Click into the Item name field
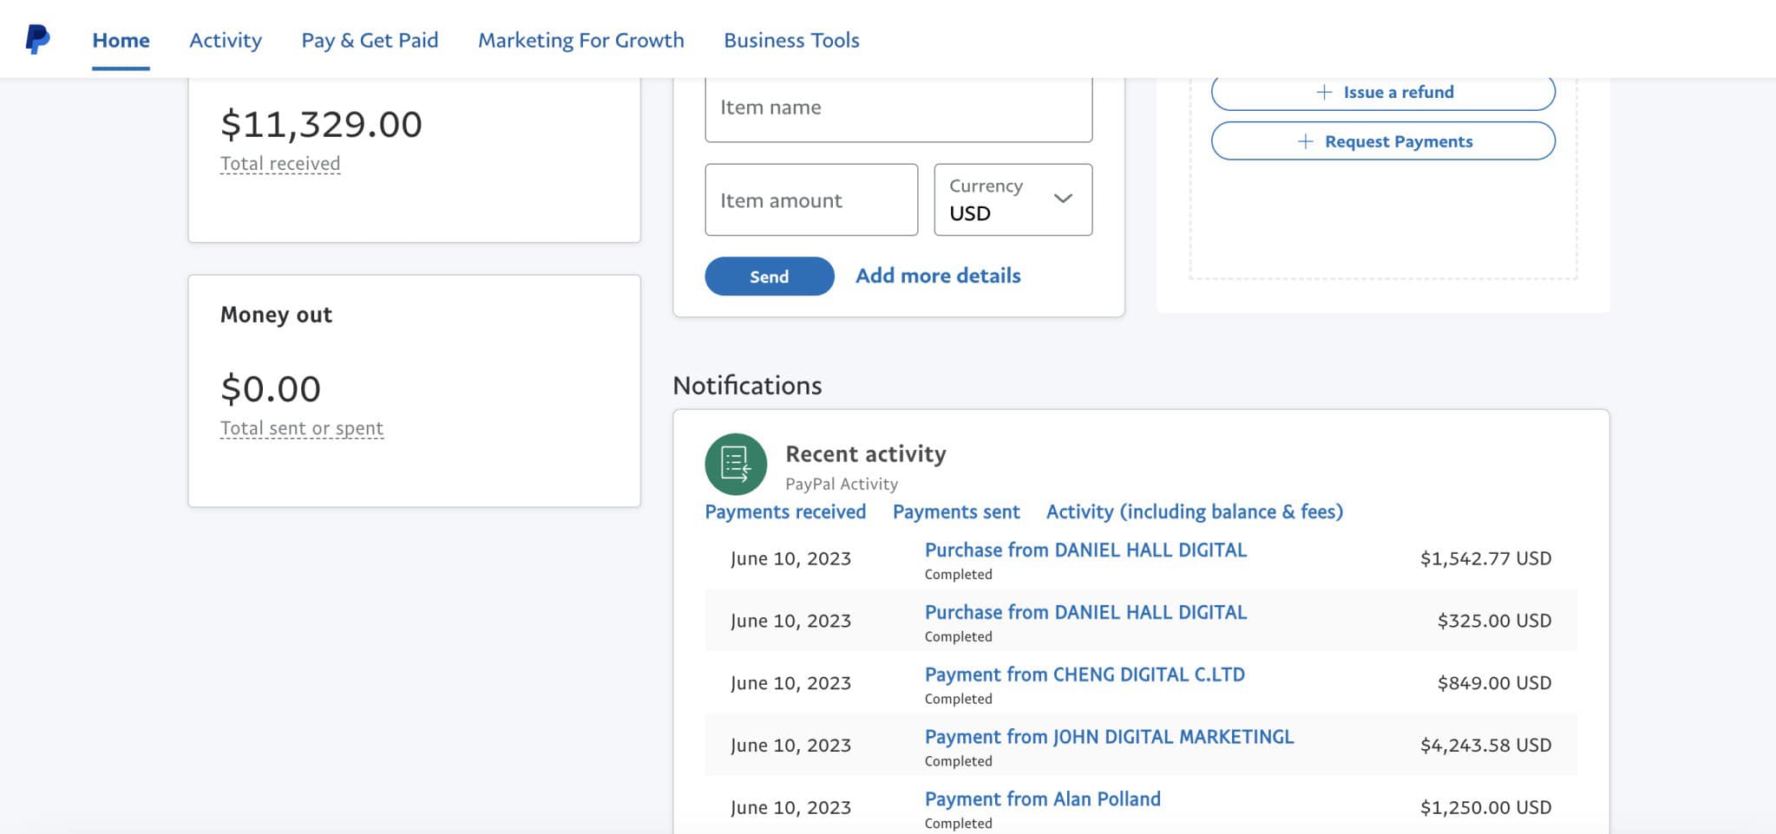 click(898, 108)
